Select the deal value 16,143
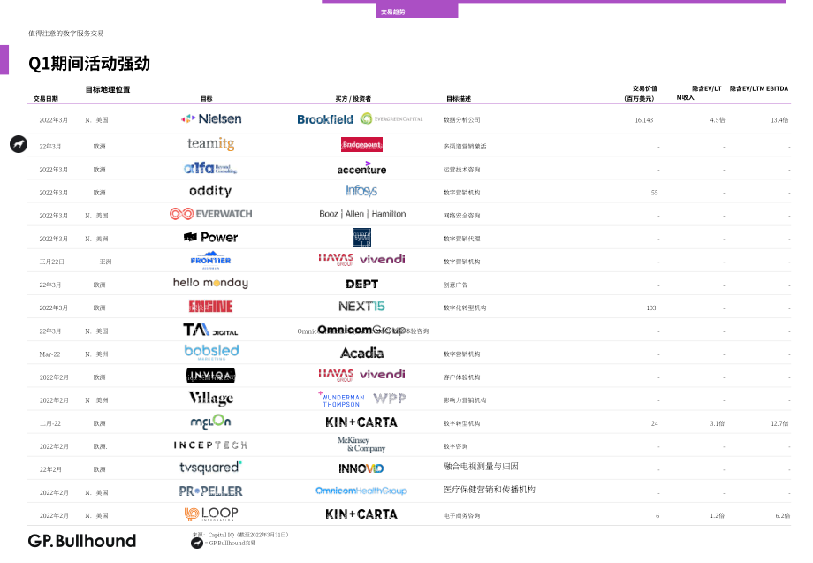This screenshot has height=563, width=813. click(x=644, y=119)
